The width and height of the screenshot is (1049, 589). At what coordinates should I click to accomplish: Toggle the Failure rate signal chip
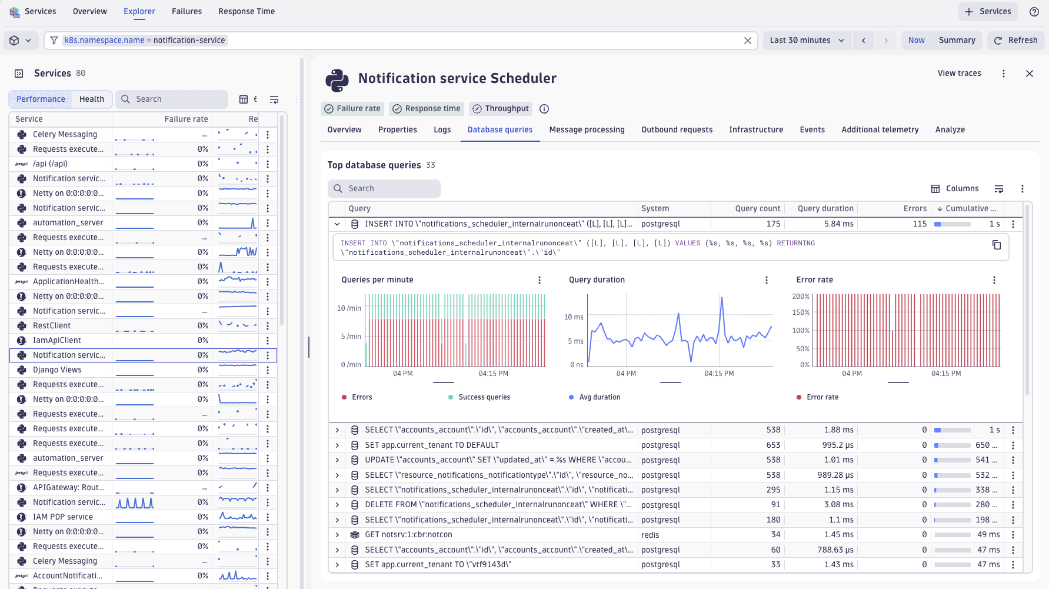[x=352, y=108]
